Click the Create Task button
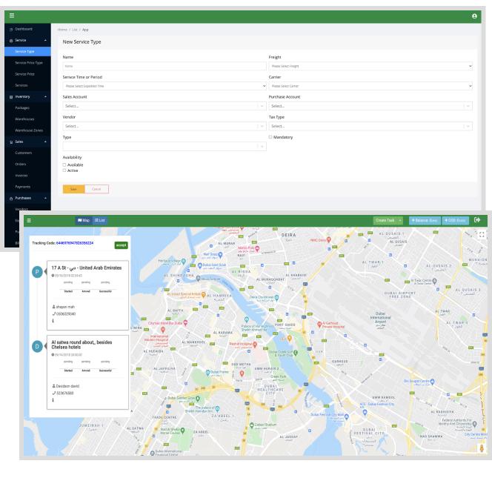 tap(385, 220)
